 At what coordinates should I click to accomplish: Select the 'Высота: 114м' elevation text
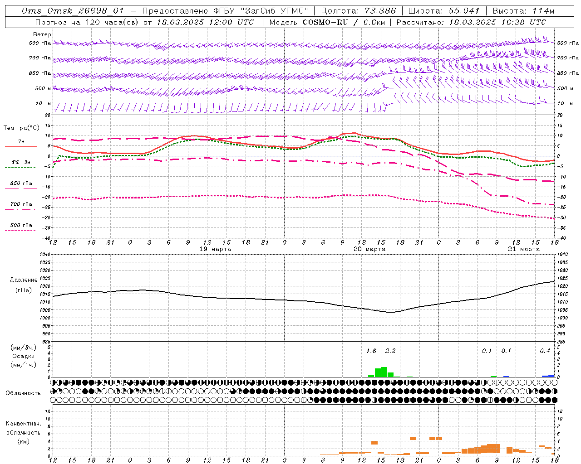click(x=524, y=11)
